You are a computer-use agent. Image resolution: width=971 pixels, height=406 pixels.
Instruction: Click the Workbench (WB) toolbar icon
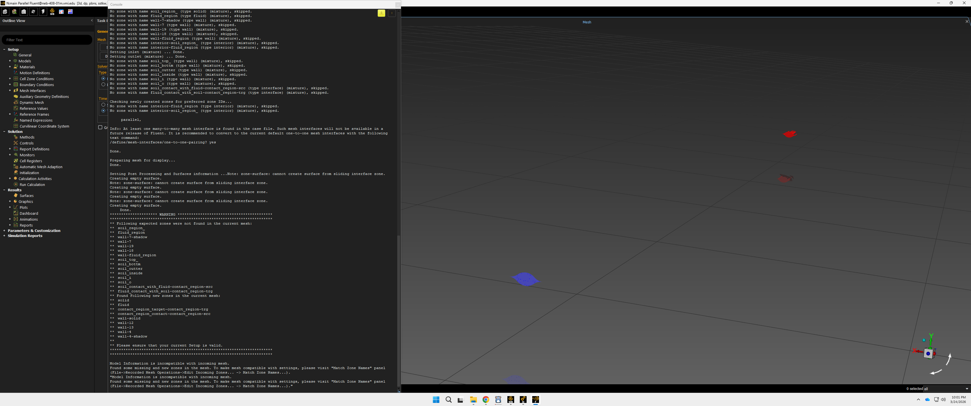[x=52, y=12]
